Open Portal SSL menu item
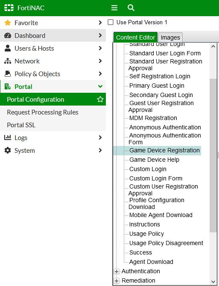The width and height of the screenshot is (219, 286). point(53,125)
